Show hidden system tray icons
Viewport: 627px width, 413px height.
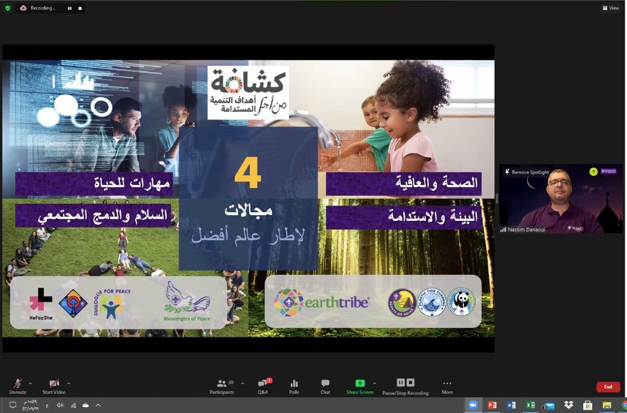[98, 405]
